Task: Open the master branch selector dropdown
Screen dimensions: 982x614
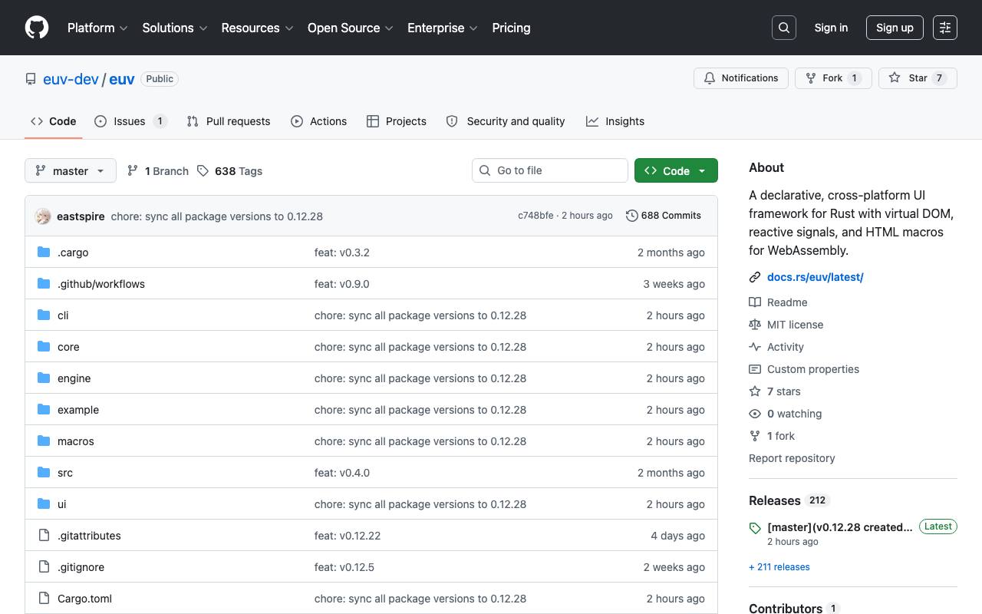Action: click(x=71, y=170)
